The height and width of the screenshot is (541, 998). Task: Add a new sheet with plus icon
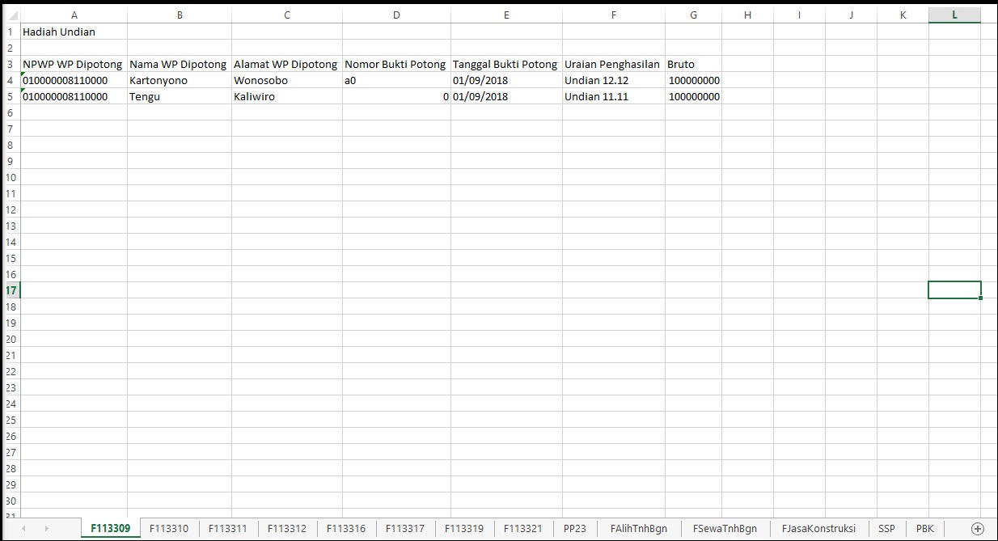point(977,528)
